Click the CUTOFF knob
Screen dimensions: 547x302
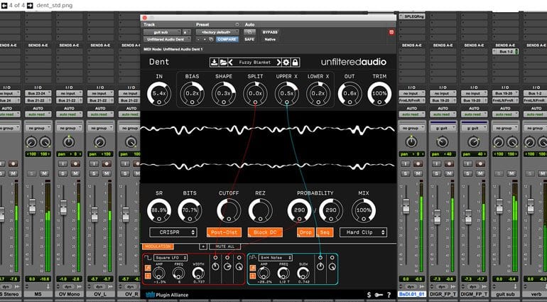pos(229,210)
